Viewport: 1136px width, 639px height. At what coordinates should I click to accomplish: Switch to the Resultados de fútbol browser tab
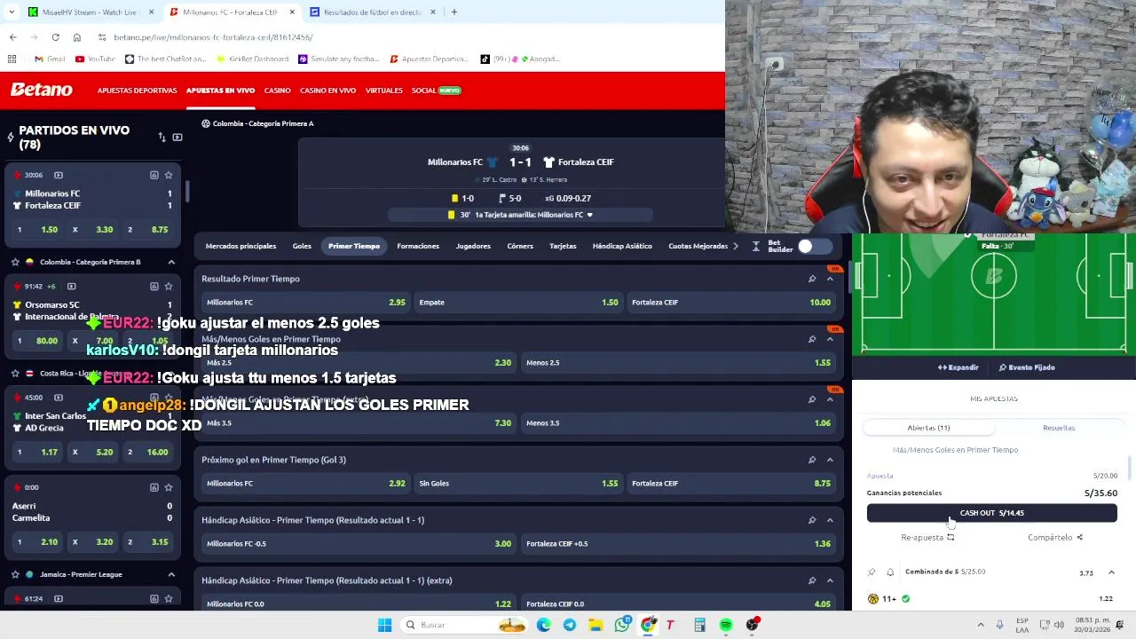click(x=373, y=12)
